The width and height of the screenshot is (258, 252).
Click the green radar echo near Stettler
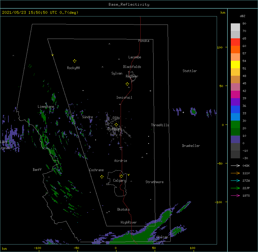coord(193,112)
